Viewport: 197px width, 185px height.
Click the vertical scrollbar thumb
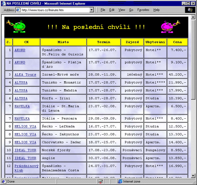(193, 59)
